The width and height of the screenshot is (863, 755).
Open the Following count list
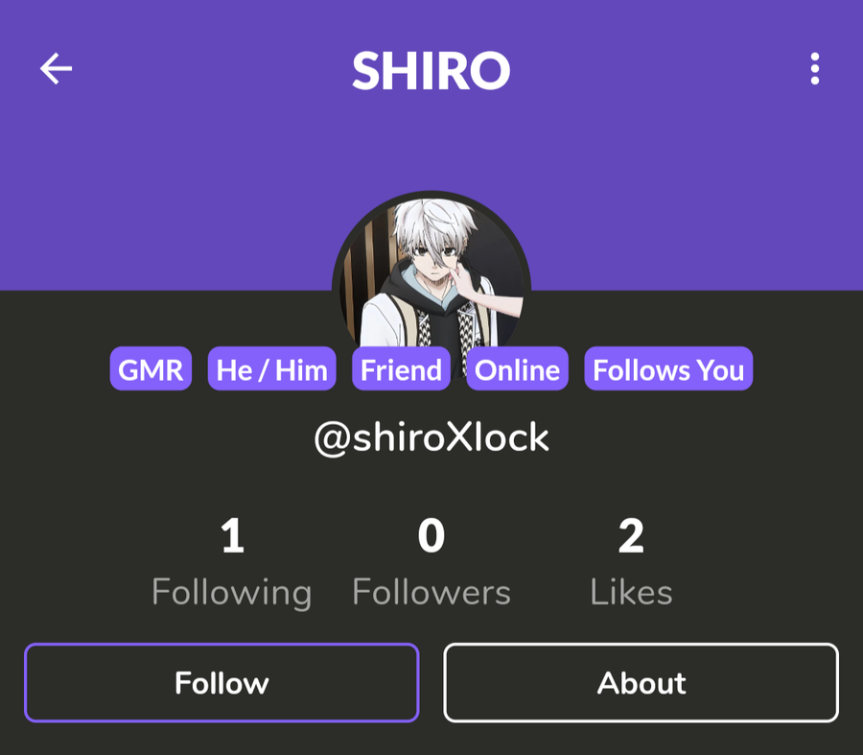pos(232,563)
